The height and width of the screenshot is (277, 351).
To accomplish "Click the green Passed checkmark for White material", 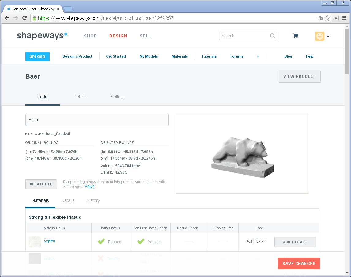I will pos(101,241).
